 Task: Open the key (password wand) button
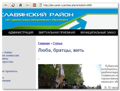click(28, 5)
